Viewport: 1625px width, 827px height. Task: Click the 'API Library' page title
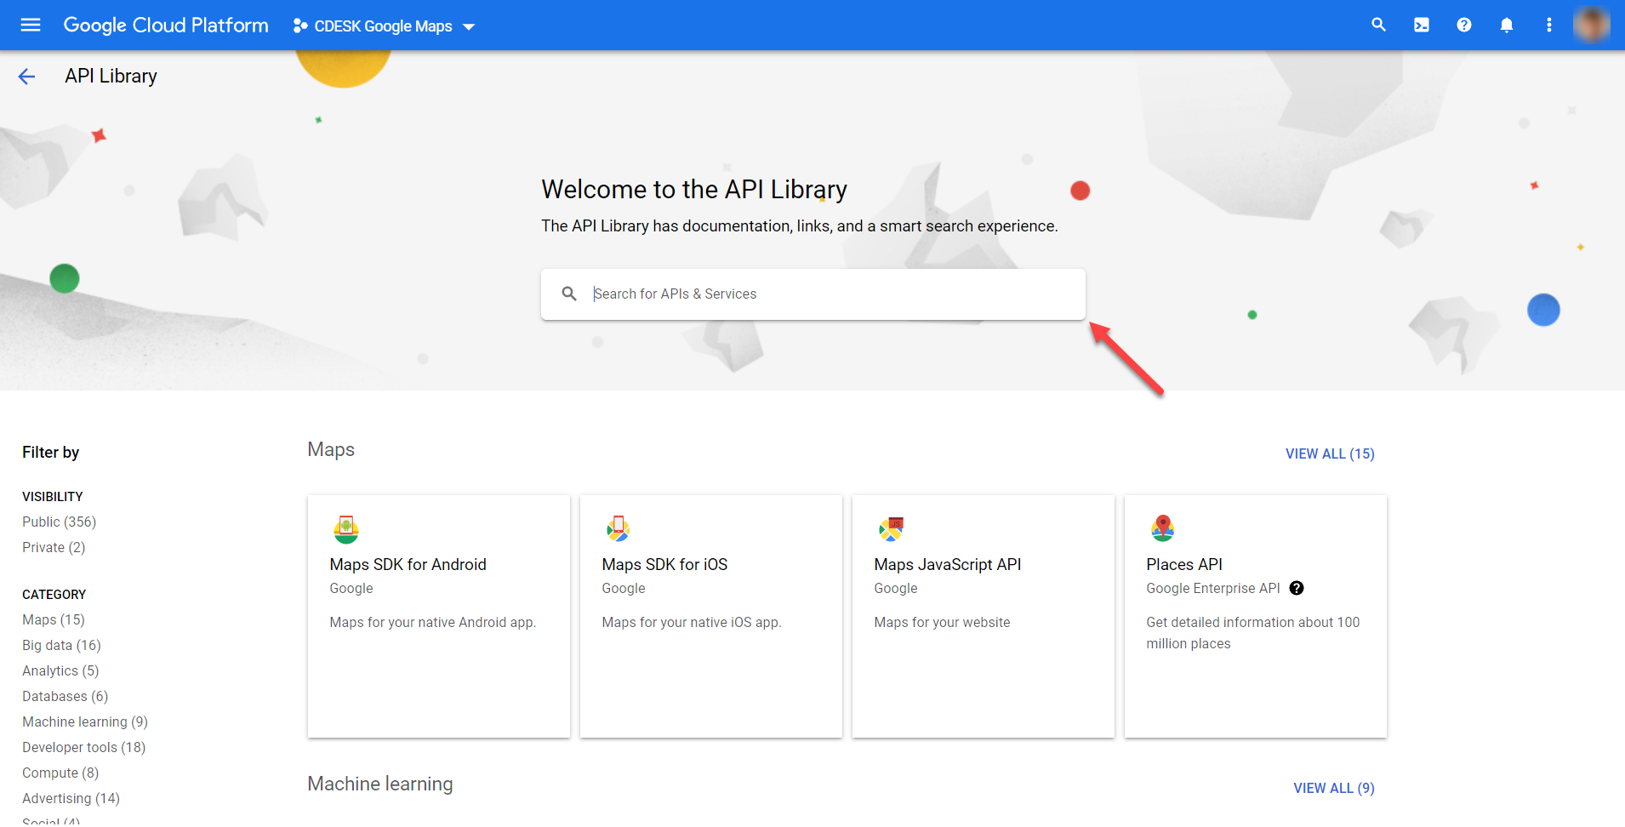111,76
